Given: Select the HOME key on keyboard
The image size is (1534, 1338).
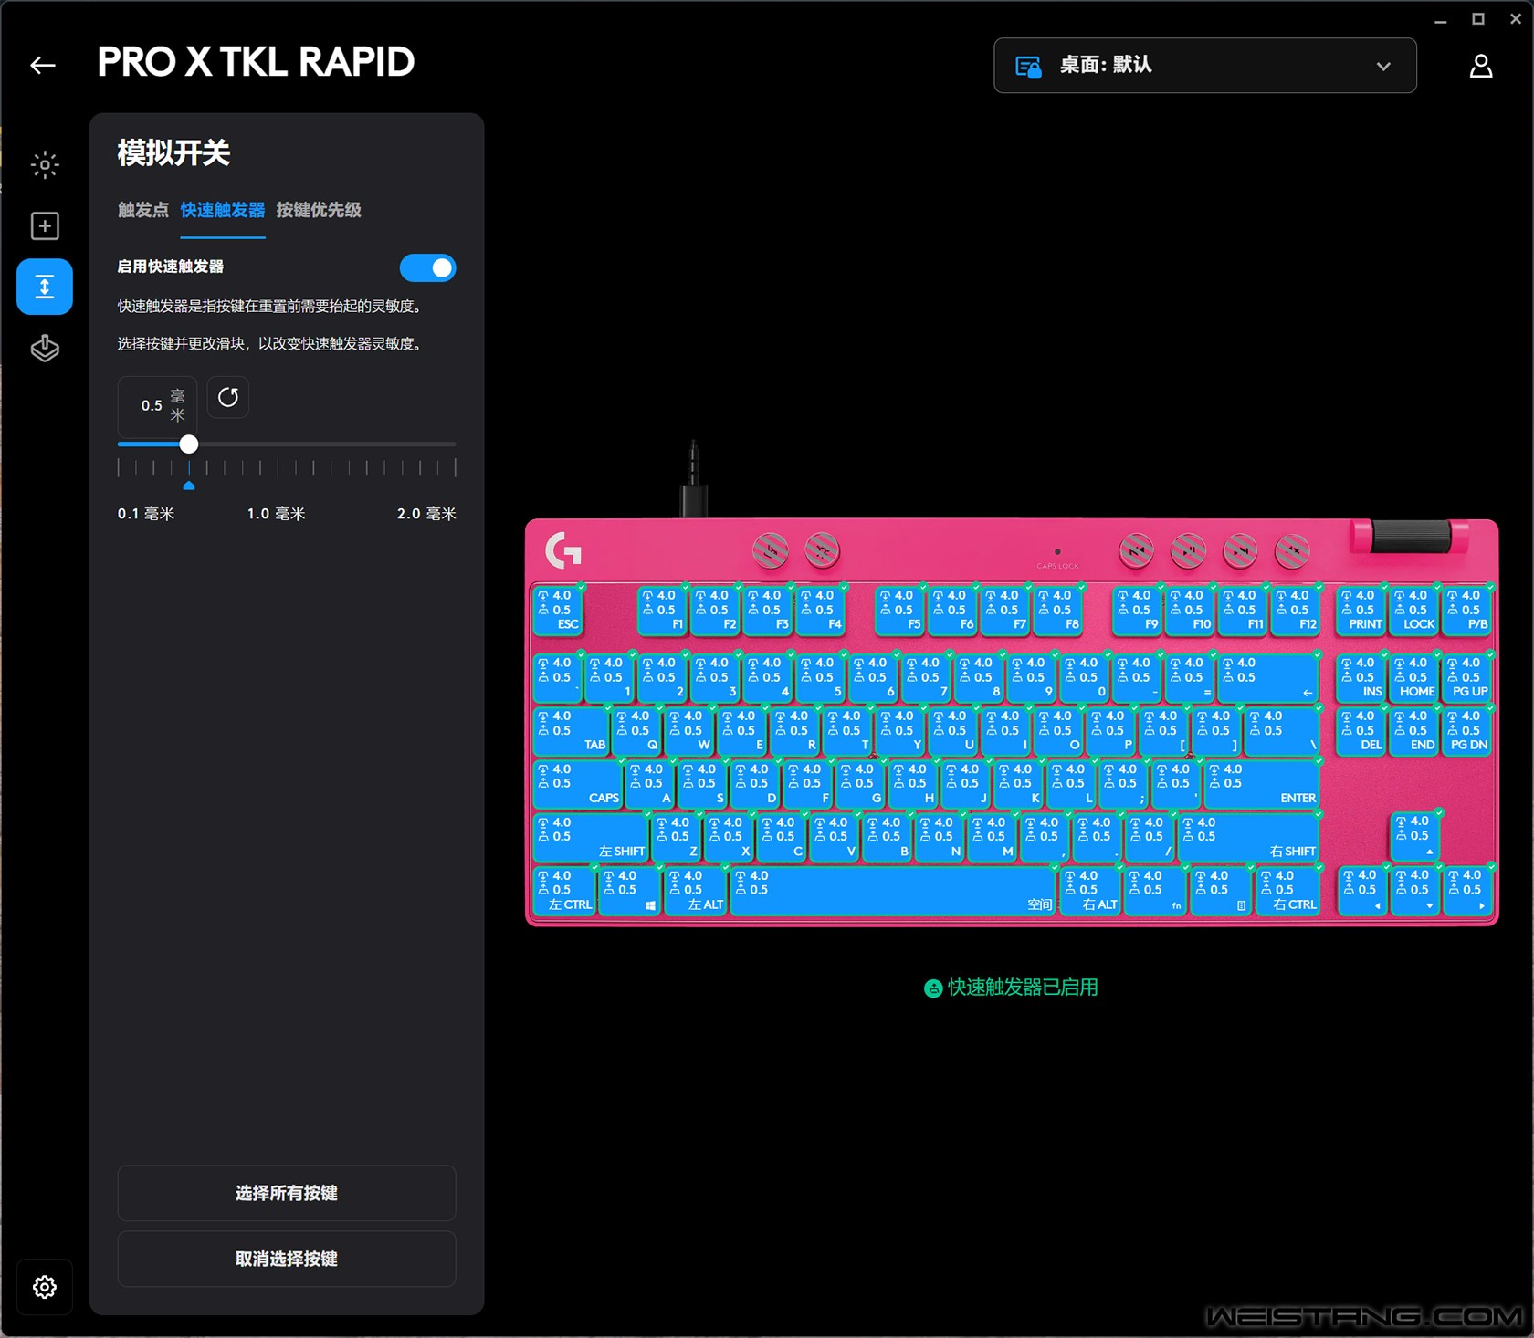Looking at the screenshot, I should pos(1413,678).
